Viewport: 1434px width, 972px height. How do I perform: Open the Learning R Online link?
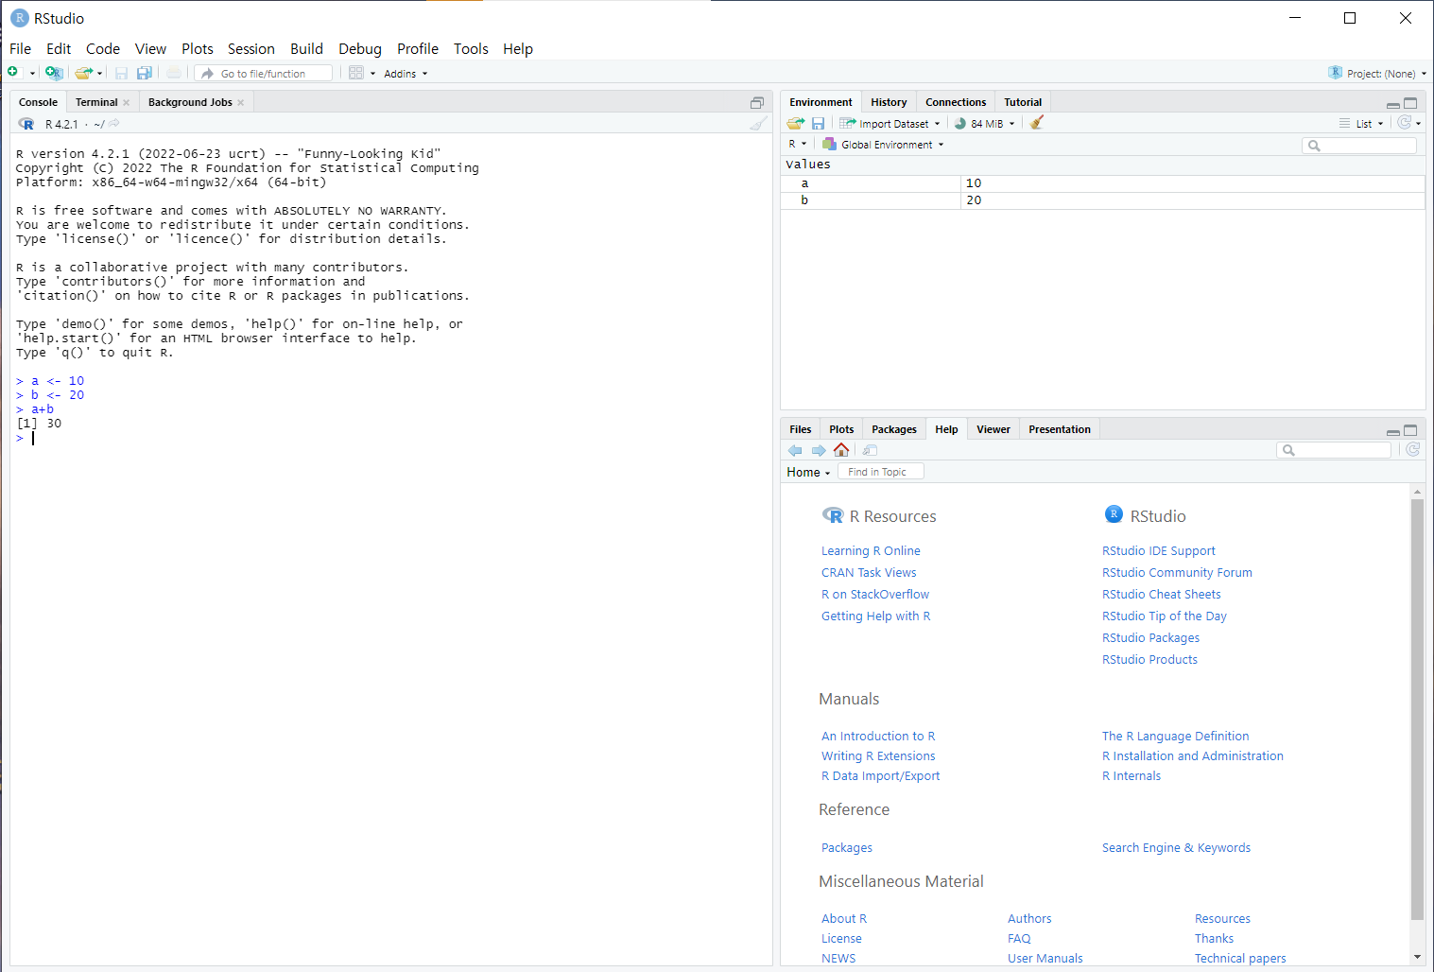pyautogui.click(x=871, y=551)
